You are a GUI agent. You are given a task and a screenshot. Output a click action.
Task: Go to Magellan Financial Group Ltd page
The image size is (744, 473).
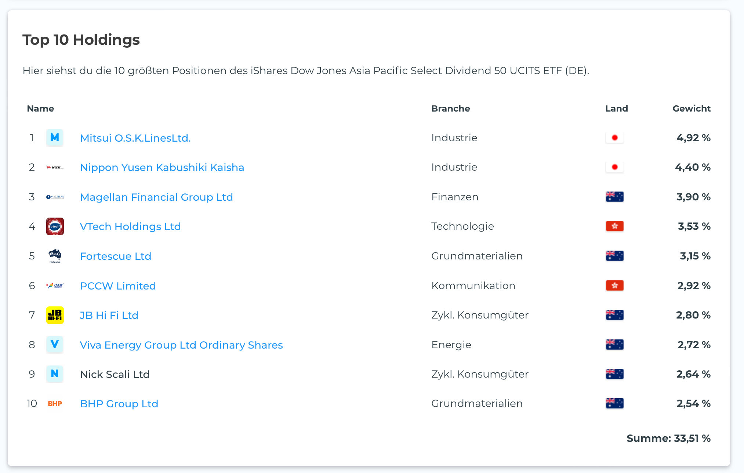(156, 197)
